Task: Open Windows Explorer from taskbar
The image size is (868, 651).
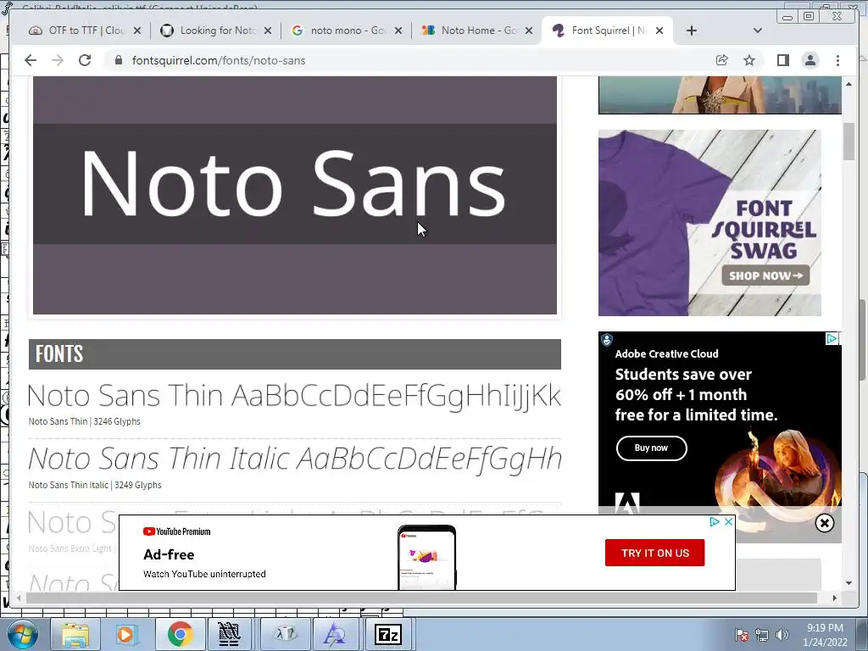Action: 75,635
